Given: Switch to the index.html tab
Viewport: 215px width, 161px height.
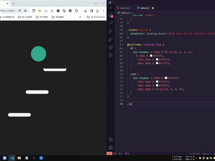Looking at the screenshot, I should 123,8.
